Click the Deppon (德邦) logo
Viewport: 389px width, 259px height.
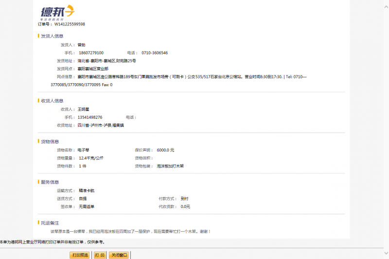pyautogui.click(x=56, y=12)
